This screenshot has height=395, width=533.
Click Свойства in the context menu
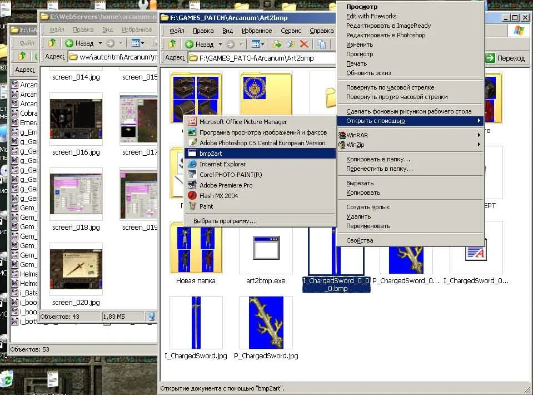tap(360, 241)
